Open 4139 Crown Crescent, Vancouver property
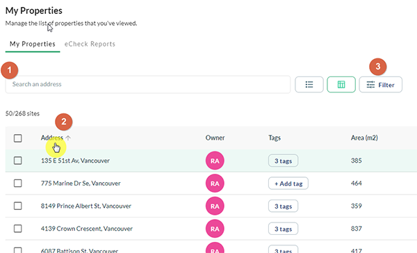The width and height of the screenshot is (417, 253). tap(87, 229)
